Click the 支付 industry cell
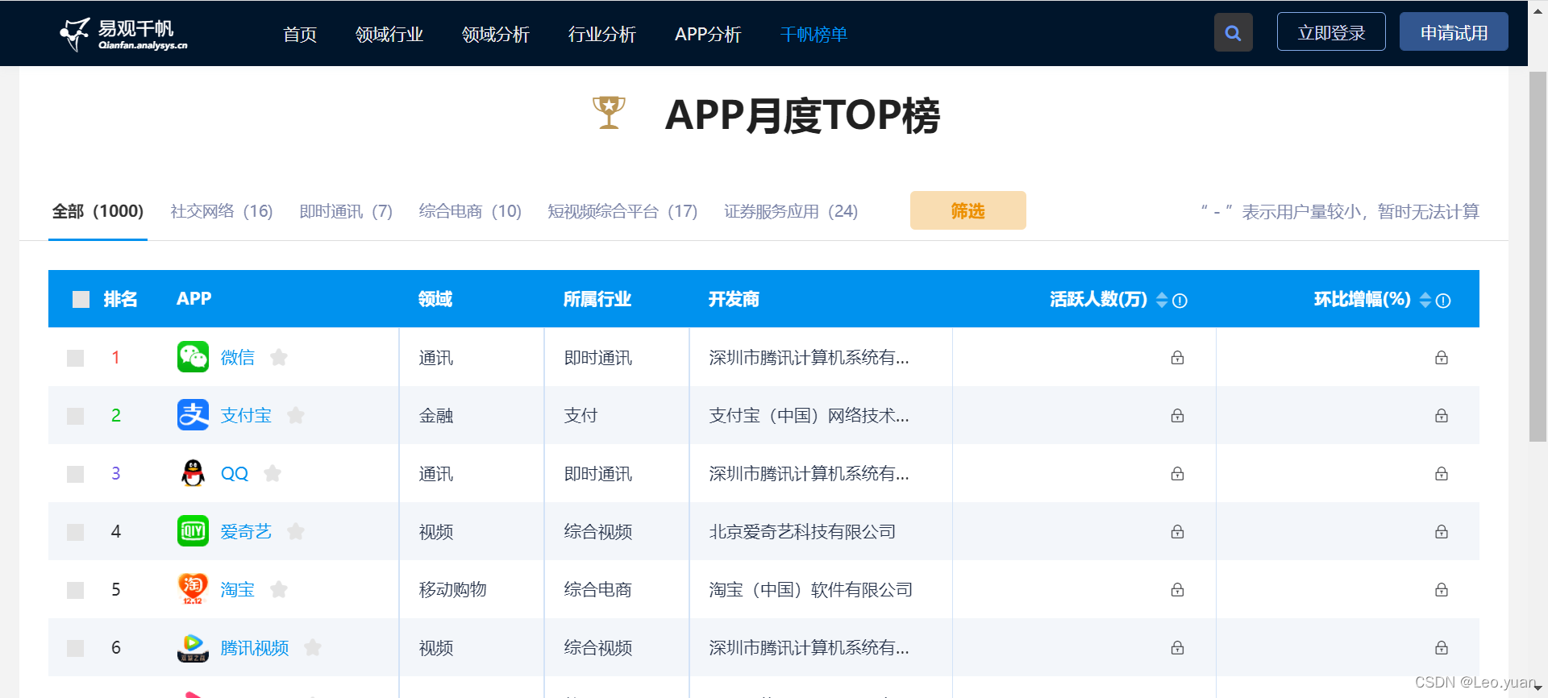The image size is (1548, 698). (580, 415)
